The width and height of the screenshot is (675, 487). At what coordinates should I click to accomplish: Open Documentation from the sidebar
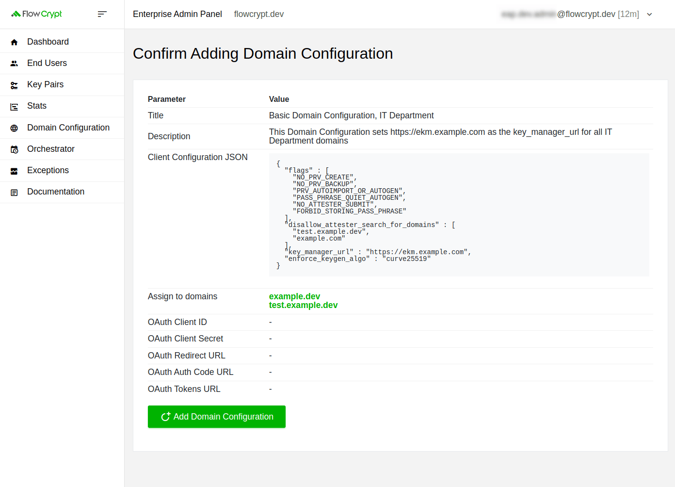click(62, 192)
